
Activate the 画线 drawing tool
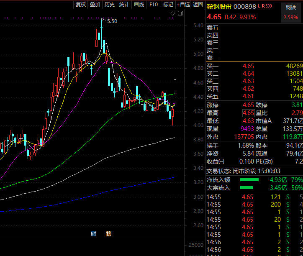(139, 5)
